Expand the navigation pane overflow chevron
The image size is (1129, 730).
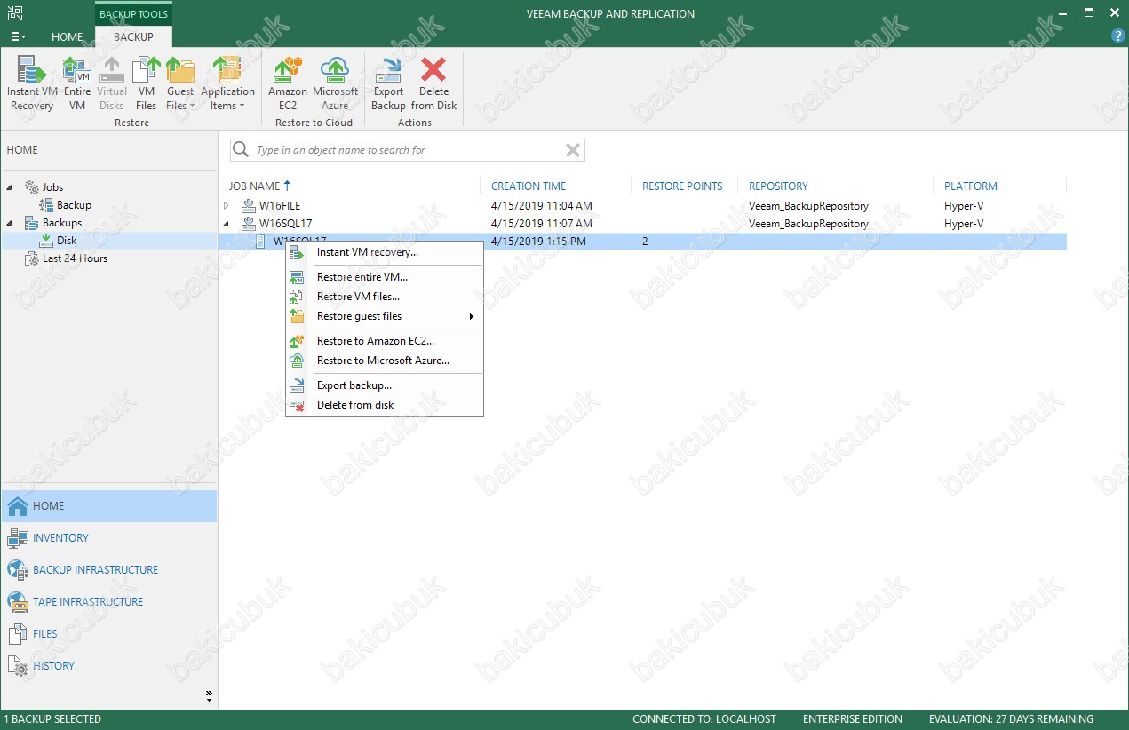coord(209,694)
